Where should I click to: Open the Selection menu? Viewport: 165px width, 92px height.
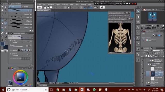click(x=65, y=4)
